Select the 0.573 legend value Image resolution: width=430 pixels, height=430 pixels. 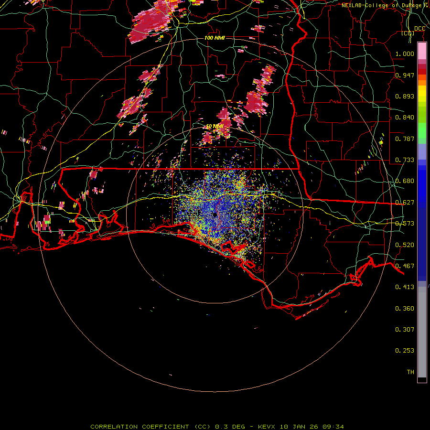pos(405,224)
